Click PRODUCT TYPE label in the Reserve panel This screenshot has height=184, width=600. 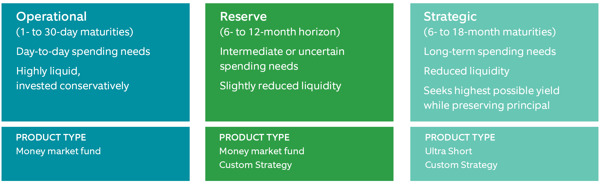[x=254, y=137]
